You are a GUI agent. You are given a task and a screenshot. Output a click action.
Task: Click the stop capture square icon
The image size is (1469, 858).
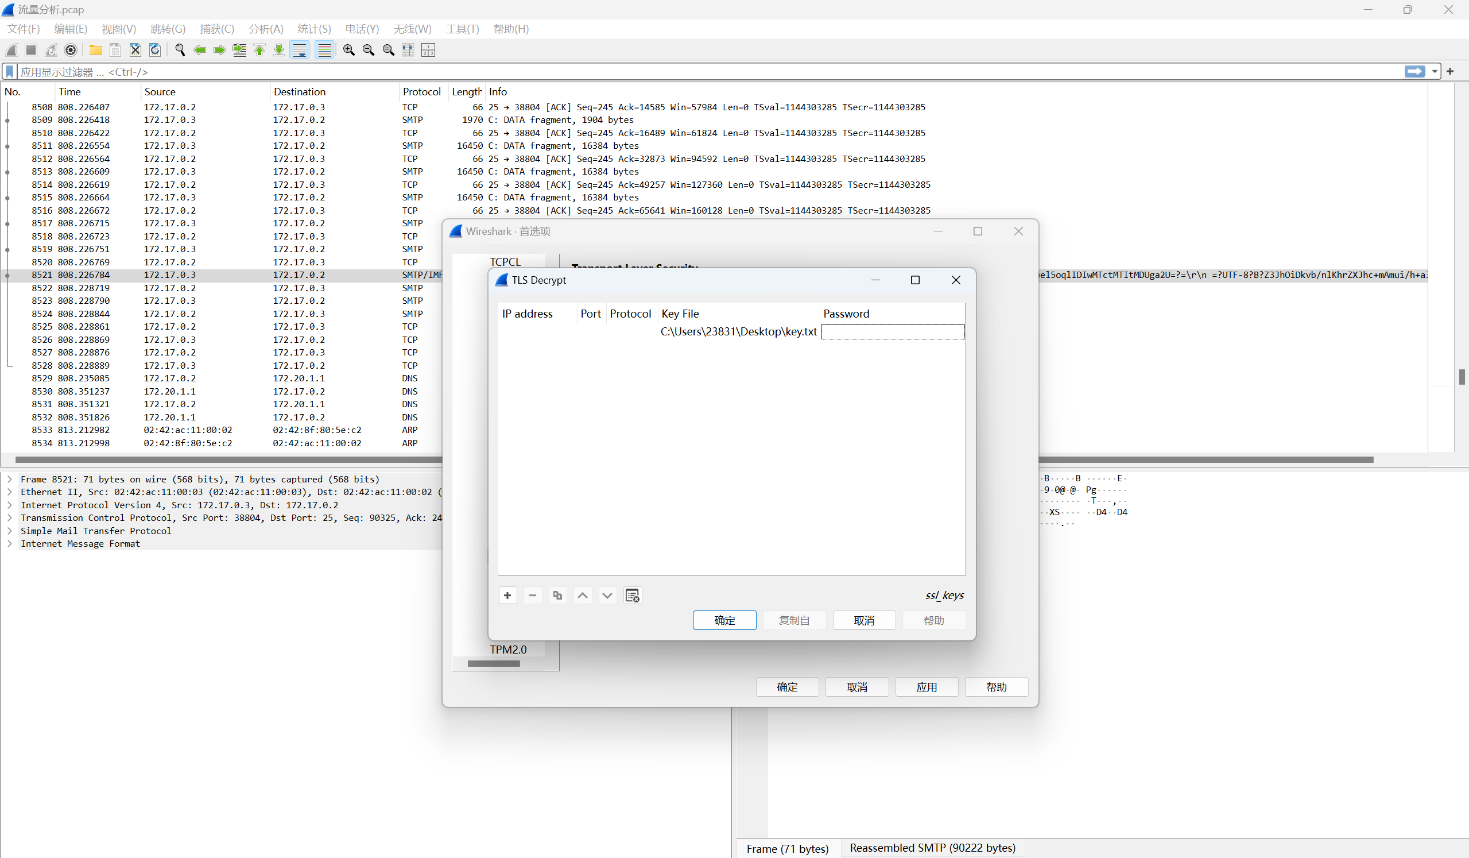pyautogui.click(x=32, y=50)
